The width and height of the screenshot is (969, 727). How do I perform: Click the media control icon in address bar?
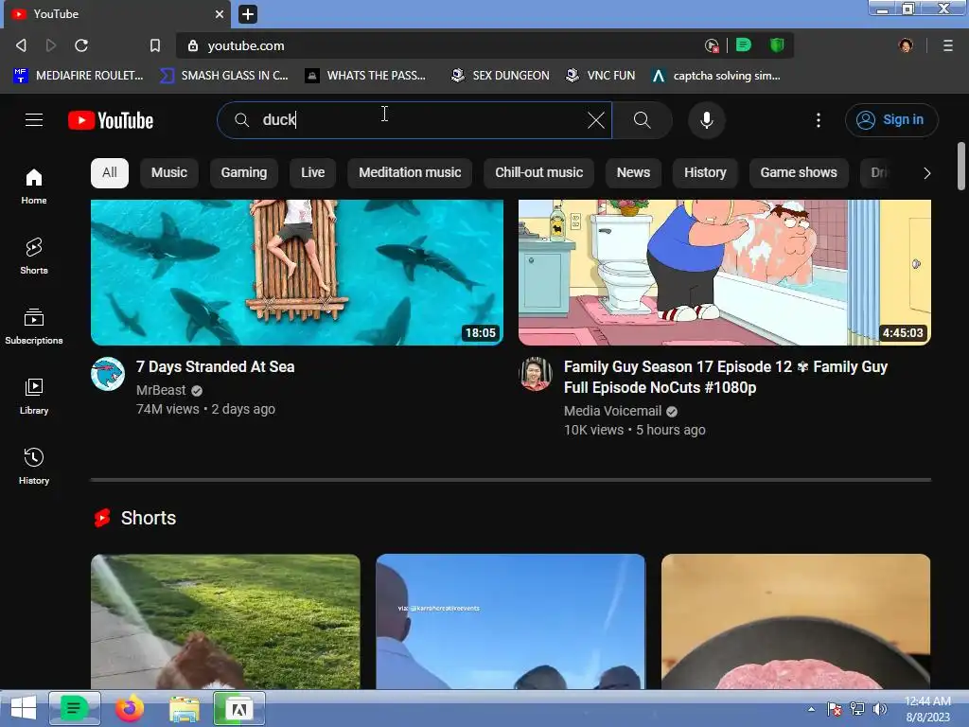point(712,45)
